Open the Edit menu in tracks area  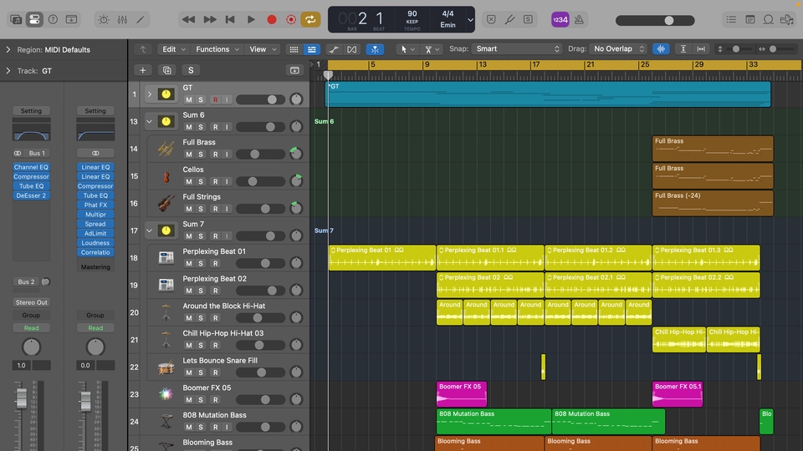173,49
